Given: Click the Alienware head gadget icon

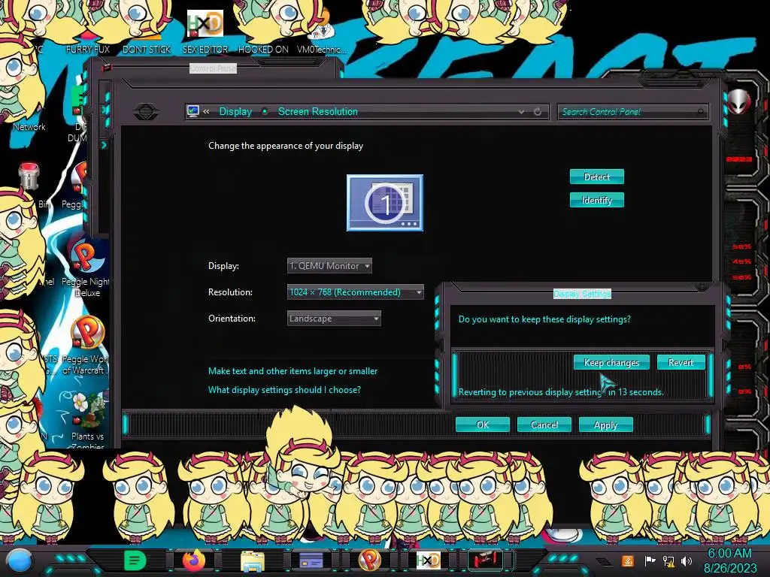Looking at the screenshot, I should [x=740, y=102].
